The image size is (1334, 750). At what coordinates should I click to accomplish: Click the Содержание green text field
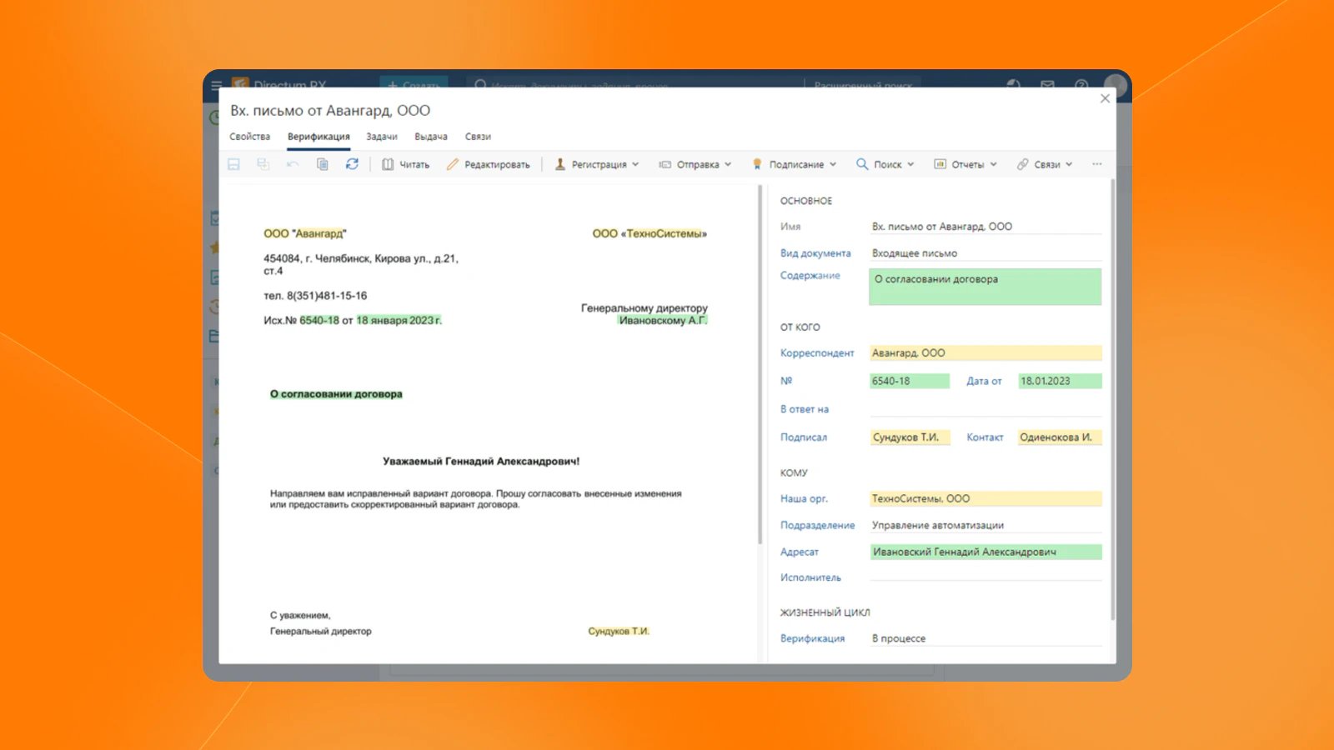985,287
